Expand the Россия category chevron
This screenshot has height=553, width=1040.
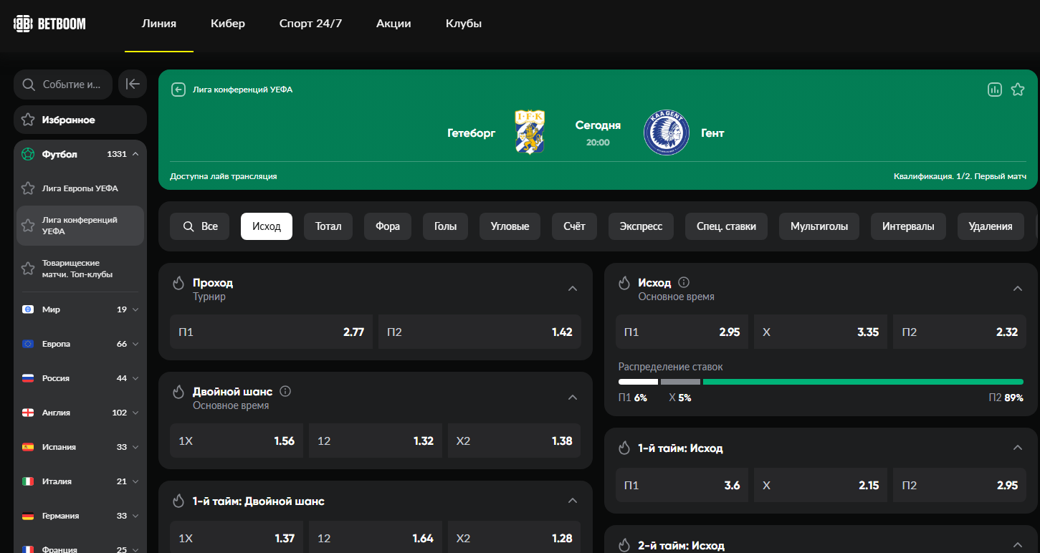click(135, 378)
